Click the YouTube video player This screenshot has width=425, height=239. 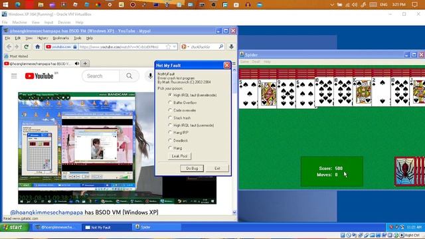[x=117, y=148]
